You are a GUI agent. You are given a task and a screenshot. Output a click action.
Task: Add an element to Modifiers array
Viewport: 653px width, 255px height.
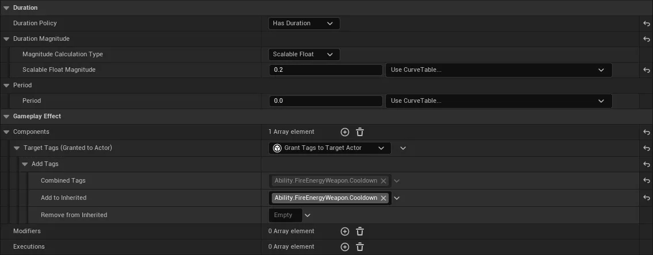point(345,231)
